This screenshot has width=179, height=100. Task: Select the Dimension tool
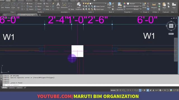click(x=64, y=5)
